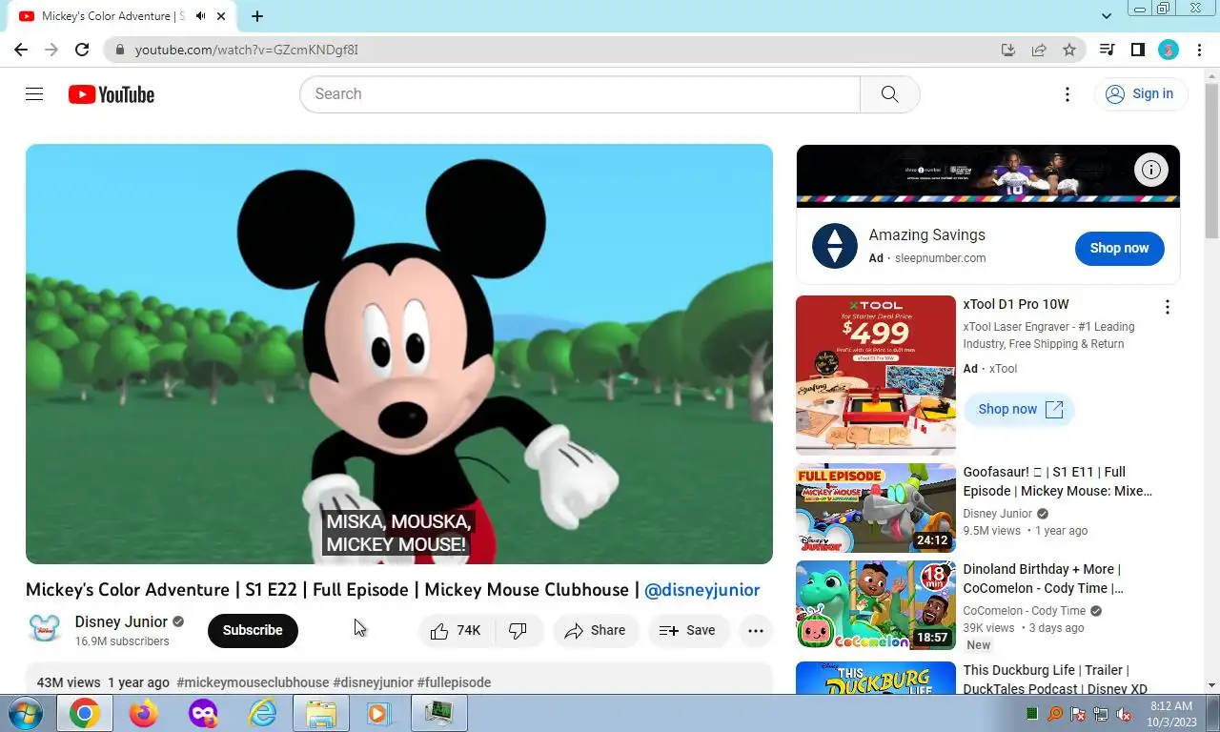Viewport: 1220px width, 732px height.
Task: Expand the tab search chevron
Action: click(x=1107, y=16)
